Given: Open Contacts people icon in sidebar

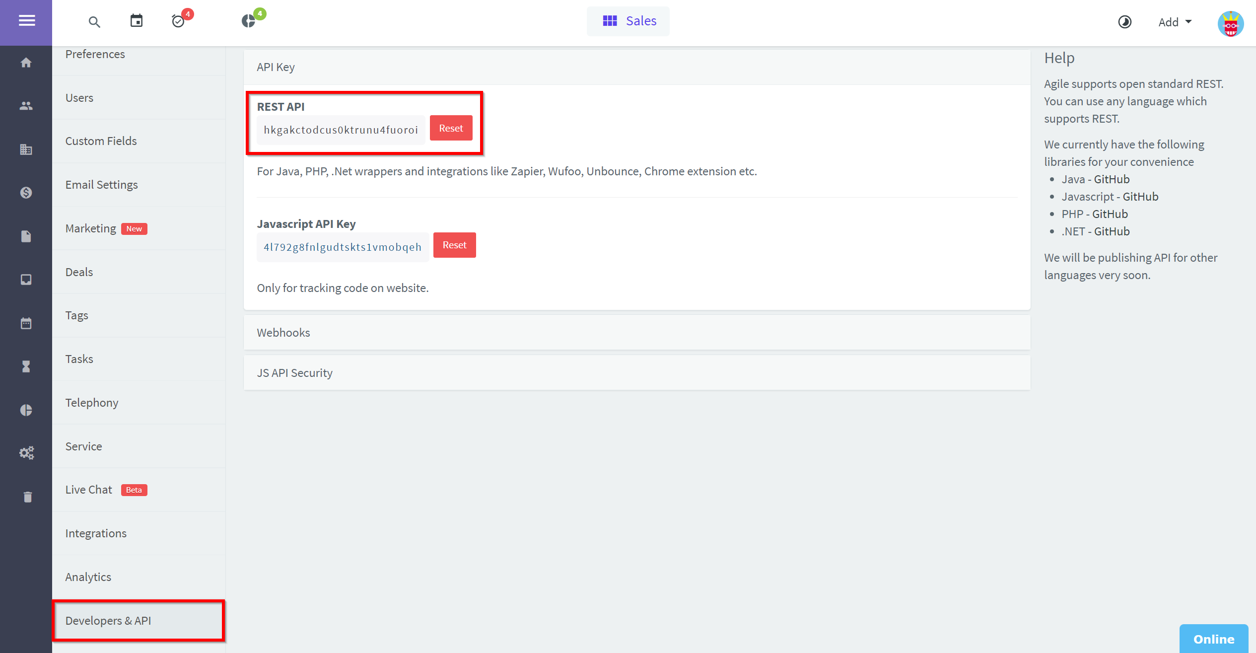Looking at the screenshot, I should coord(26,106).
